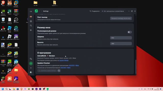Select the Roblox Studio desktop shortcut
This screenshot has height=91, width=163.
coord(10,29)
